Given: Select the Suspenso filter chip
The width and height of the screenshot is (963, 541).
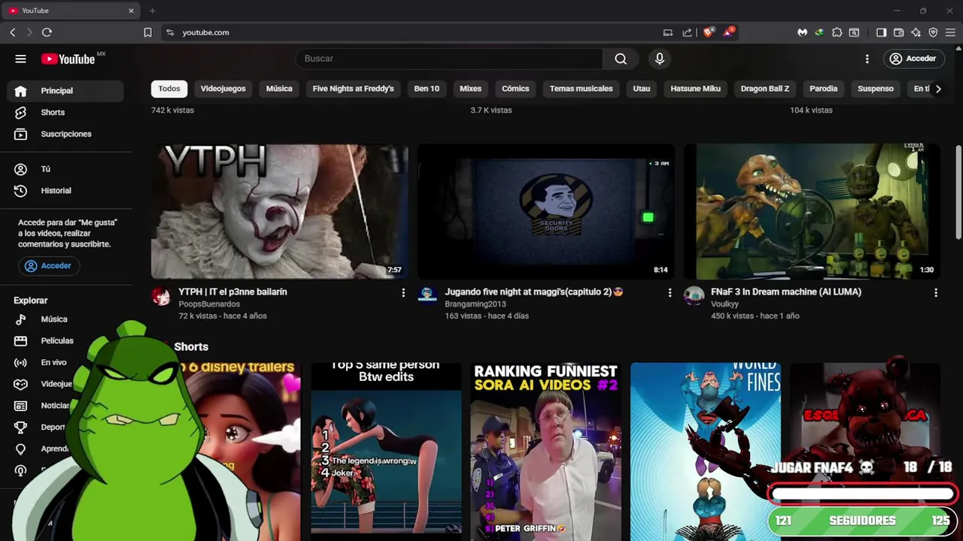Looking at the screenshot, I should click(876, 89).
